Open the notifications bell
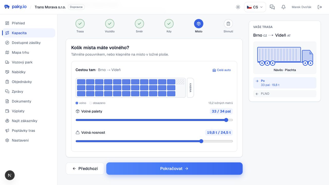 284,7
